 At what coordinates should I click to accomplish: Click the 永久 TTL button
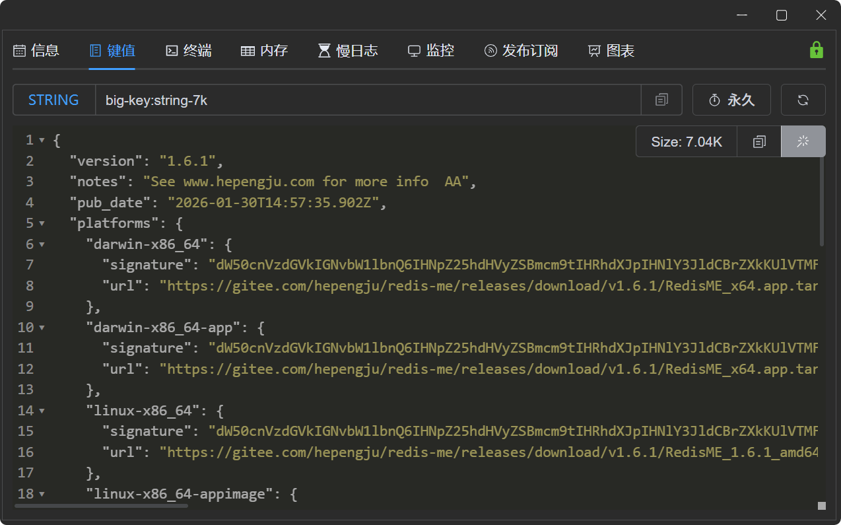pos(731,100)
